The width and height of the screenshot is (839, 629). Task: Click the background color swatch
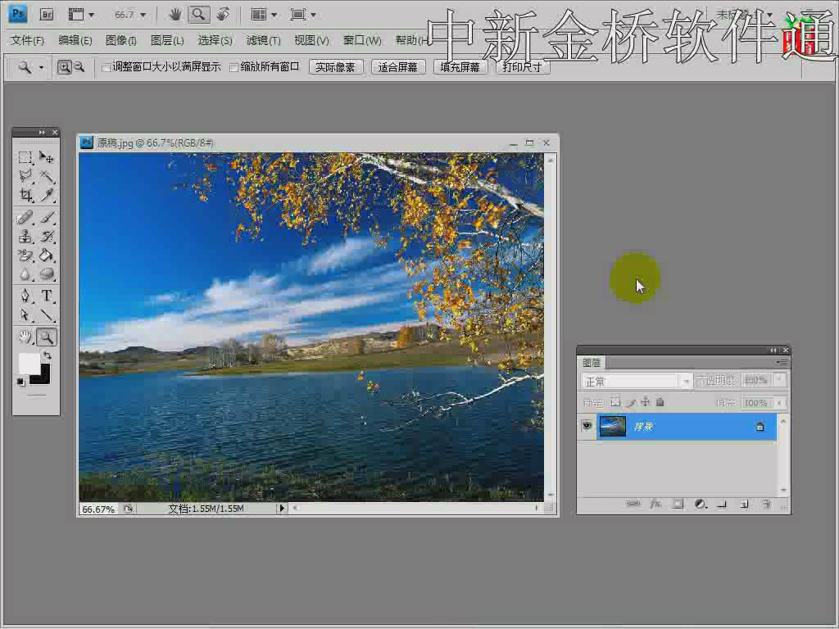coord(44,378)
